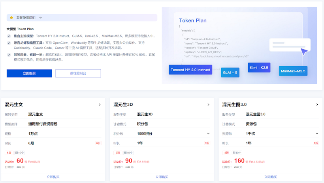Open the 混元生图3.0 card via its chevron
The image size is (324, 183).
(317, 105)
